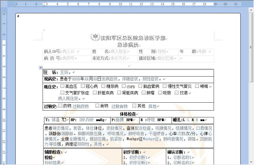The image size is (254, 165).
Task: Click the 神志情况 placeholder
Action: (x=61, y=128)
